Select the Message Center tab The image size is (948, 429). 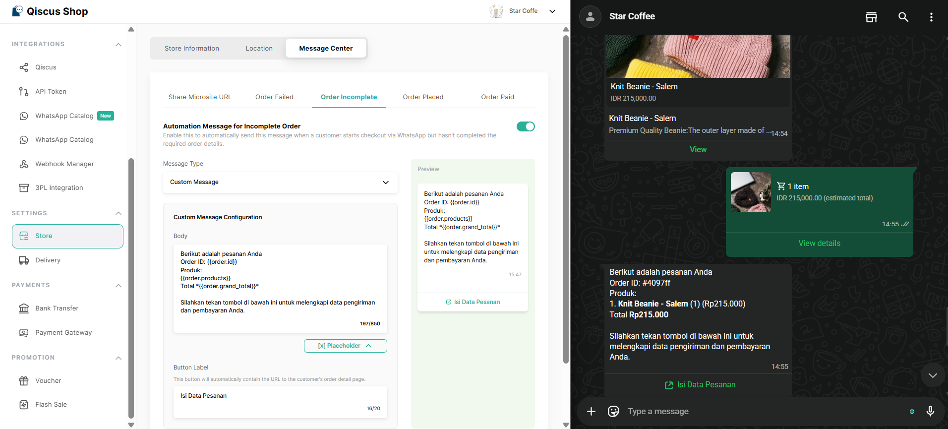coord(326,49)
